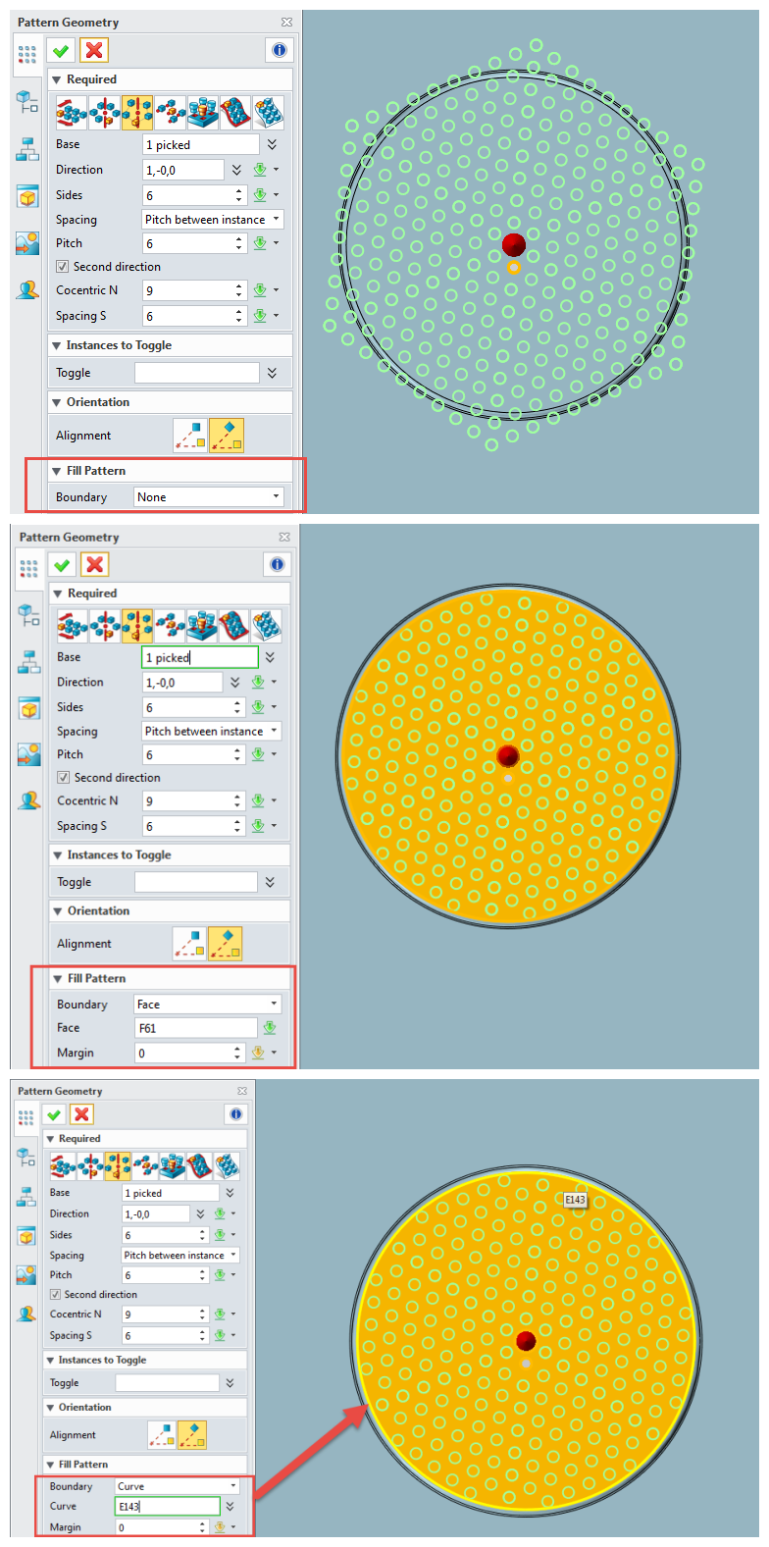This screenshot has width=769, height=1547.
Task: Click Face field containing F61
Action: [x=196, y=1028]
